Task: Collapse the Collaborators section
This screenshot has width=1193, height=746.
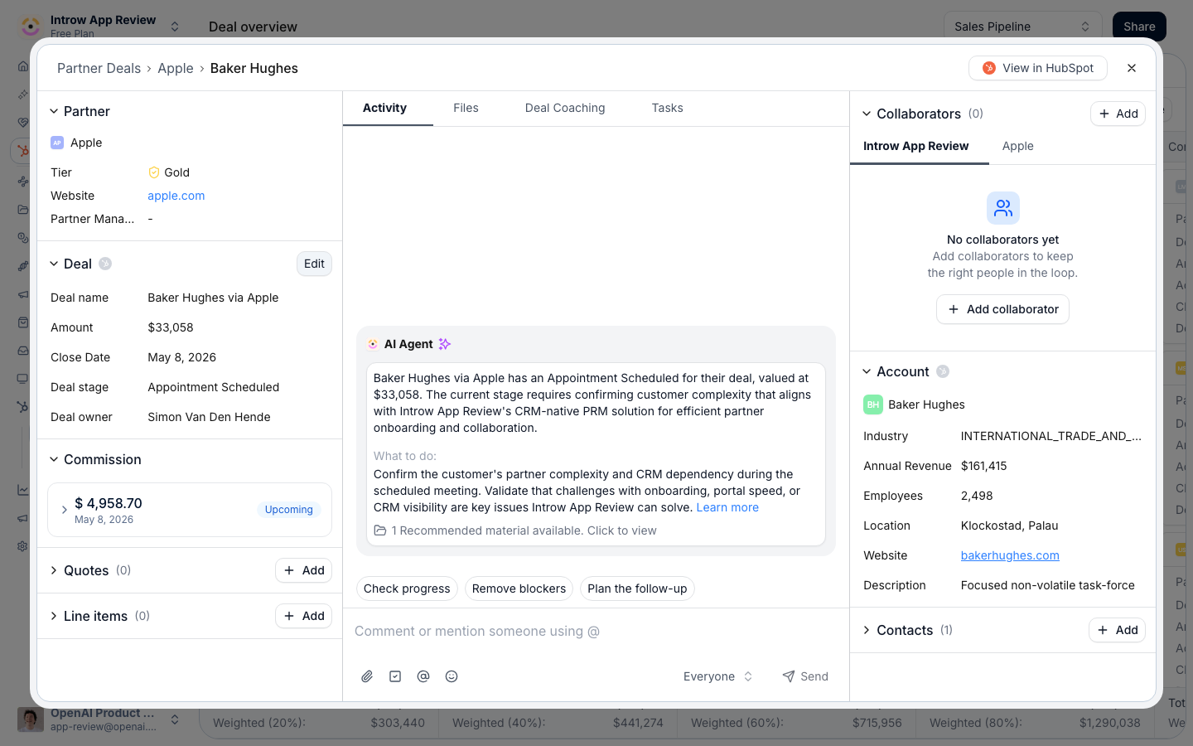Action: (867, 114)
